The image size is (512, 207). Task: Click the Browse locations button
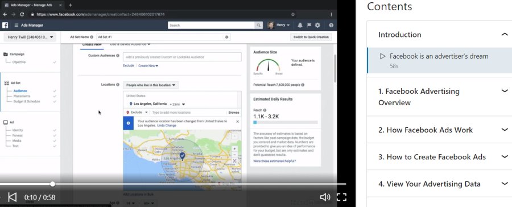[x=234, y=113]
